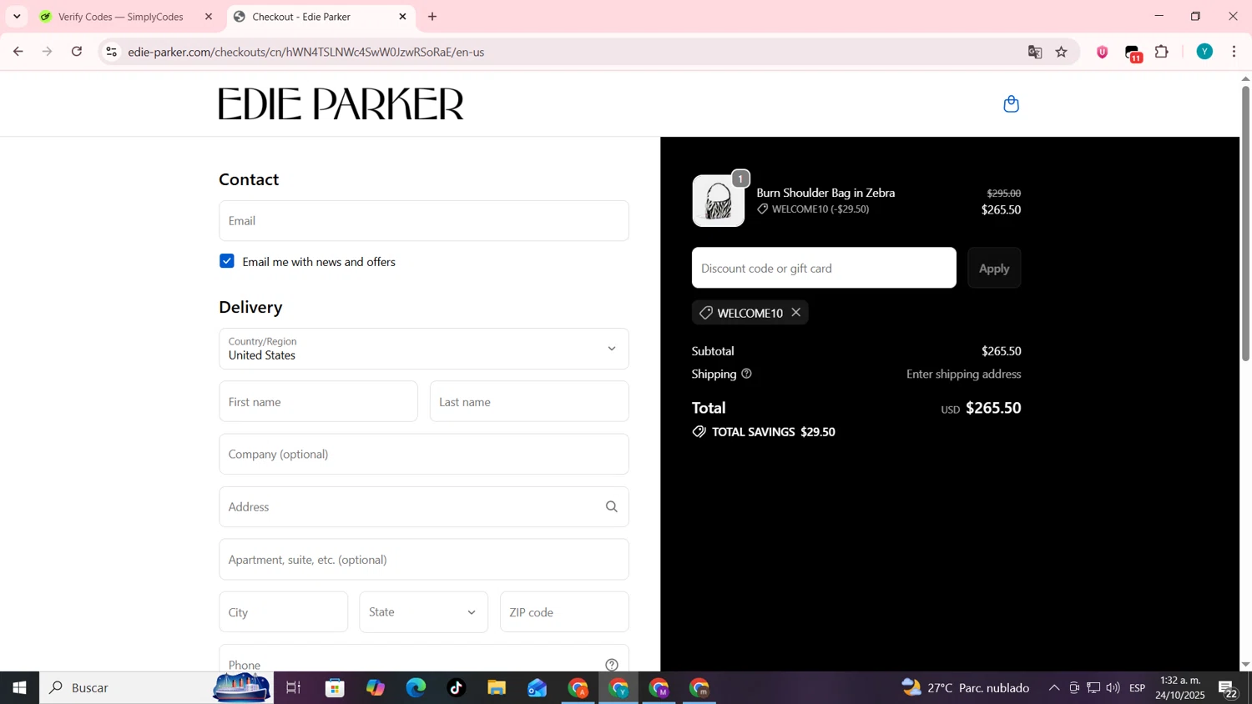Click the City field
The height and width of the screenshot is (704, 1252).
[284, 612]
